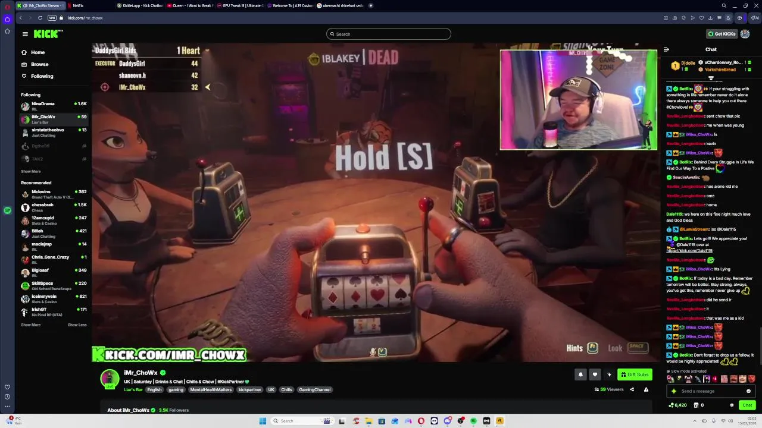Switch to Kicklet.app Chatbot tab
Viewport: 762px width, 428px height.
(140, 5)
